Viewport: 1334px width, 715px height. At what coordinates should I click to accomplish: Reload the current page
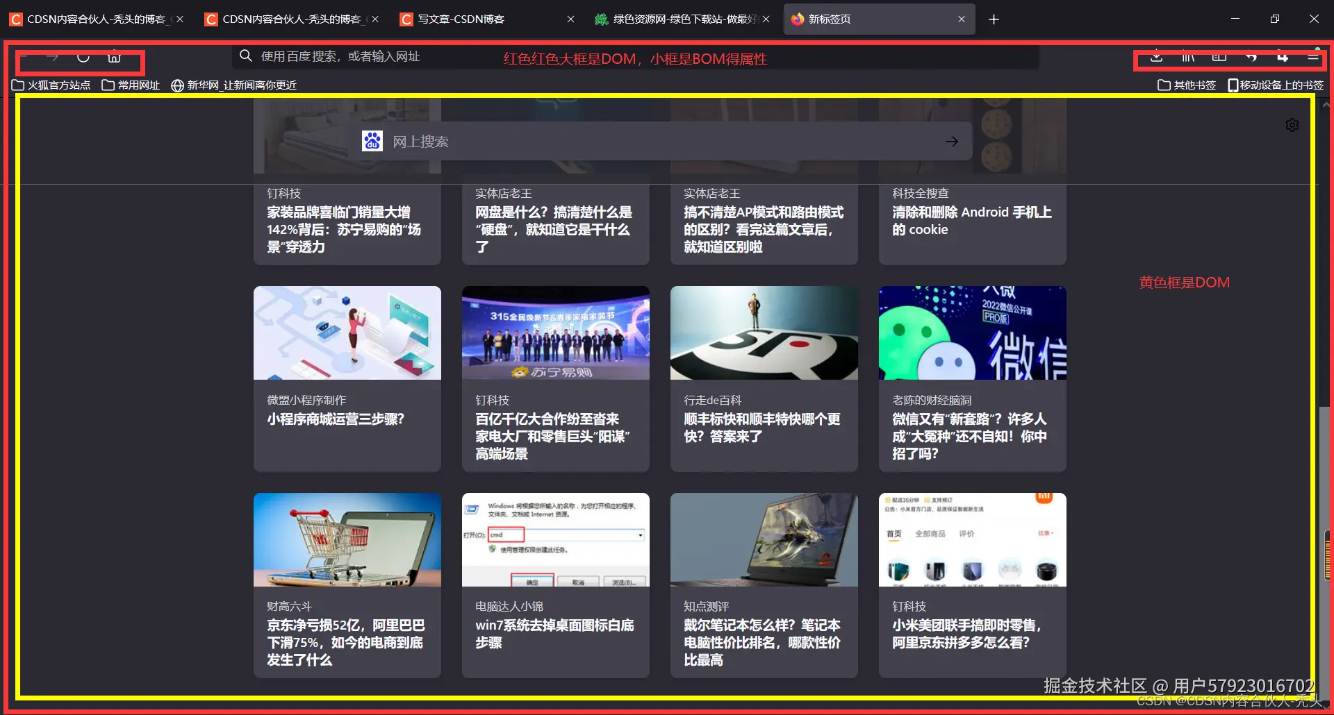pyautogui.click(x=83, y=57)
